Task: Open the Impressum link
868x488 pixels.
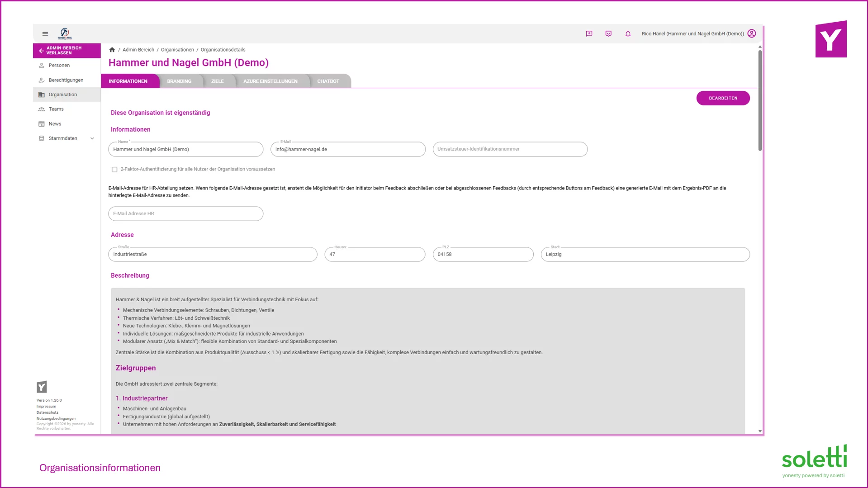Action: coord(46,407)
